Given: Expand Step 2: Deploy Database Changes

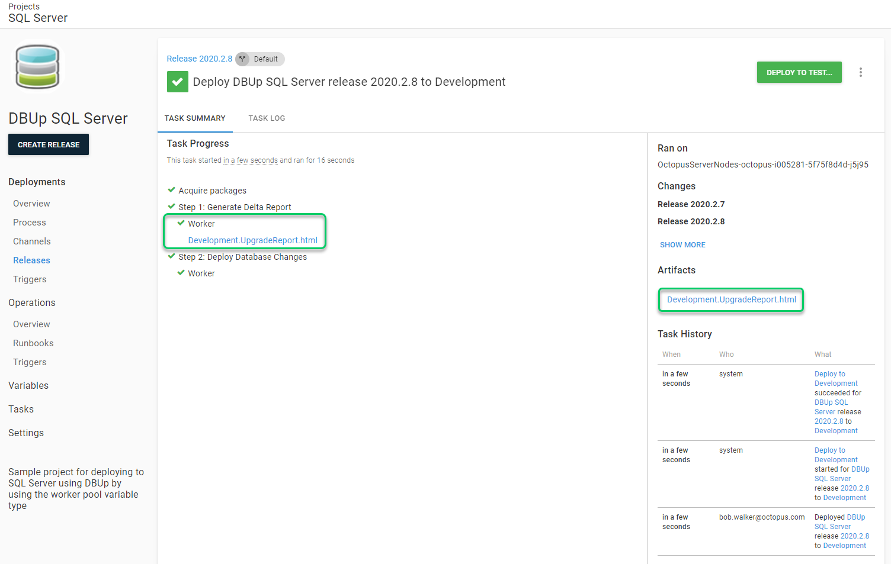Looking at the screenshot, I should 242,257.
